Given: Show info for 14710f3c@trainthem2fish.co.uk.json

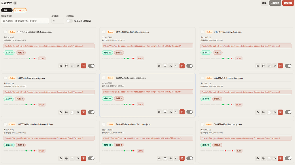Looking at the screenshot, I should [67, 66].
